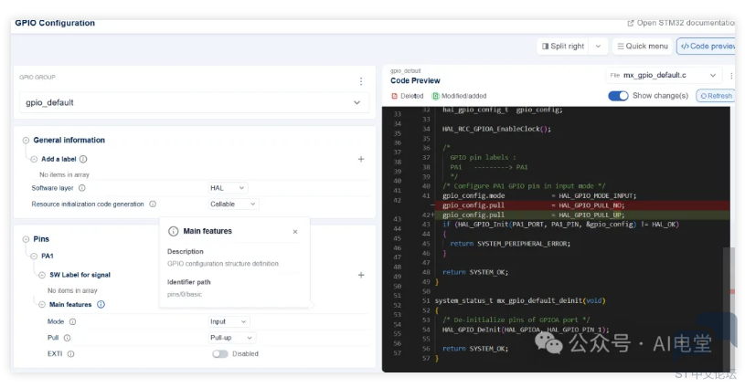
Task: Click the Code preview button
Action: click(707, 46)
